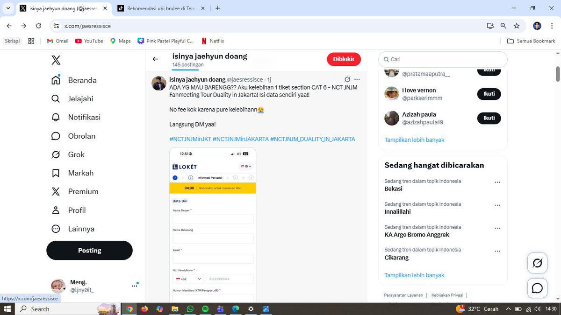Launch the floating Grok button bottom right
The width and height of the screenshot is (561, 315).
pos(537,263)
